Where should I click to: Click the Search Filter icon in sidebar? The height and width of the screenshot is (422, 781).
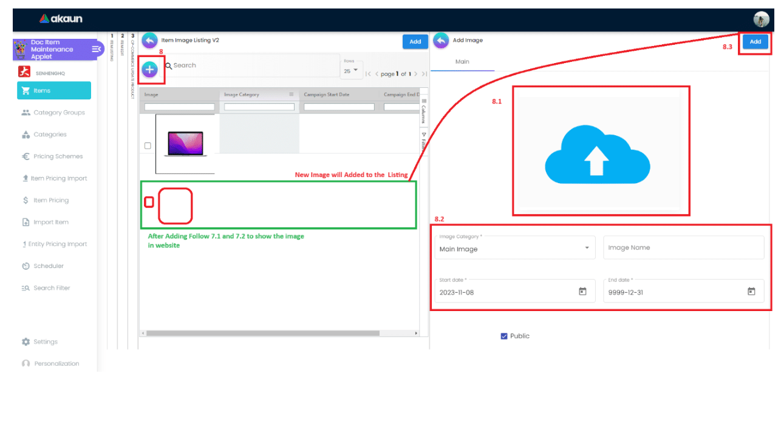coord(26,288)
